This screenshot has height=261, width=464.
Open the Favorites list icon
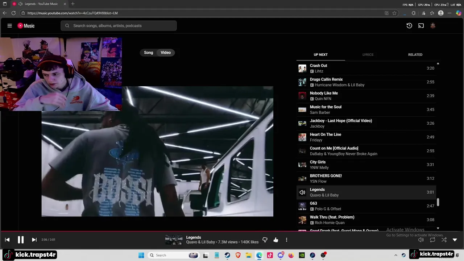432,13
